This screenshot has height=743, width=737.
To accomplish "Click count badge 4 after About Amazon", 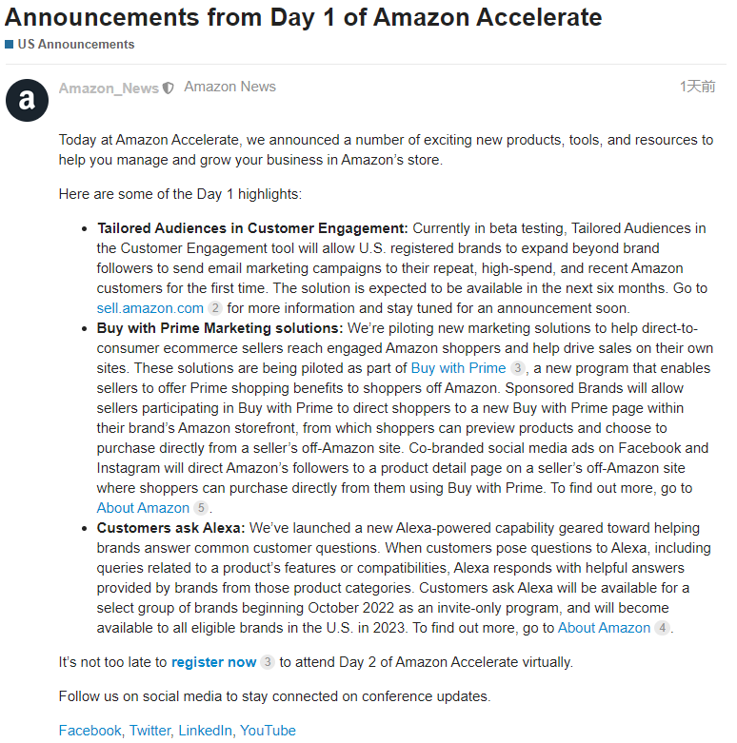I will point(662,628).
